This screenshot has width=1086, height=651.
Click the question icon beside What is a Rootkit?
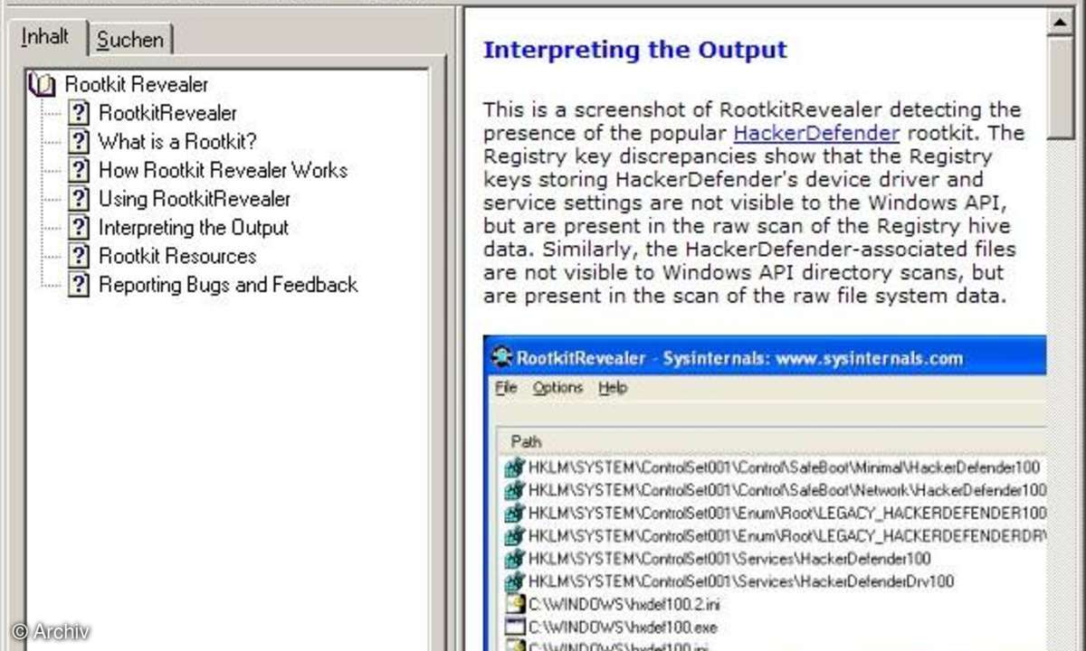(80, 141)
